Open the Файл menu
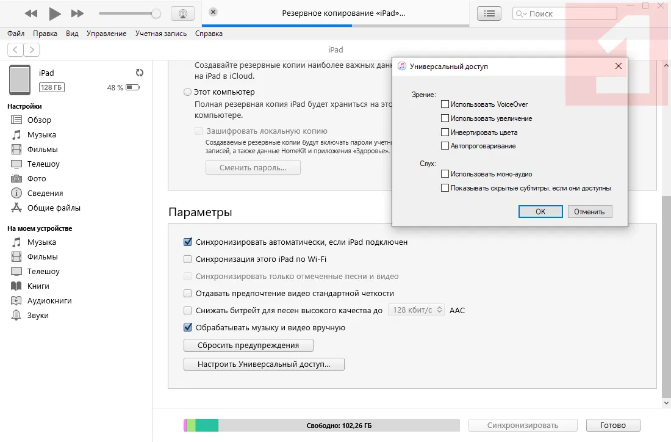 coord(16,34)
